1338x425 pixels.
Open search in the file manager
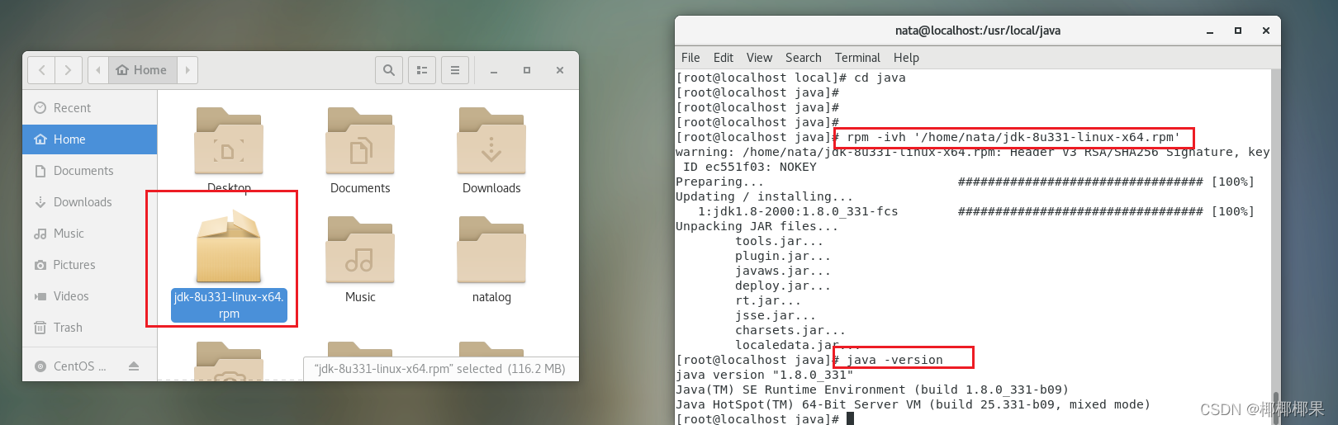tap(389, 70)
